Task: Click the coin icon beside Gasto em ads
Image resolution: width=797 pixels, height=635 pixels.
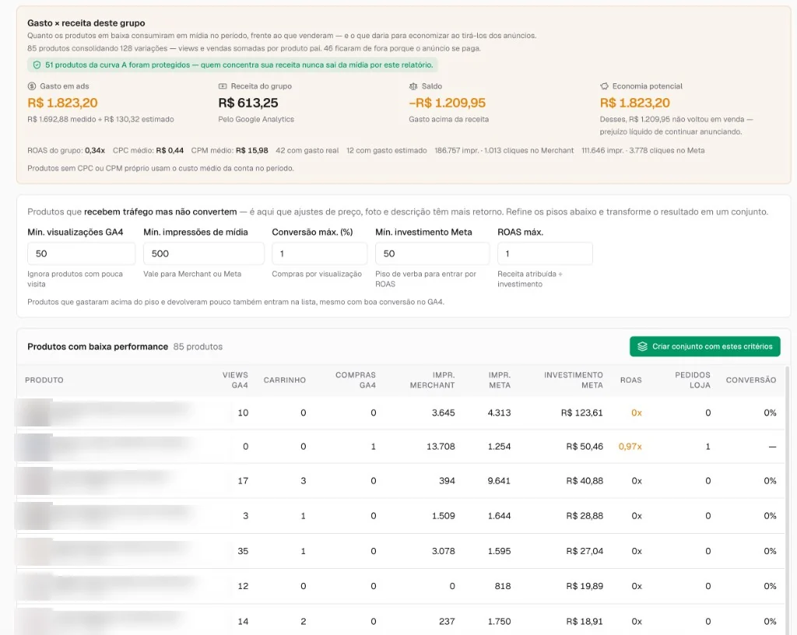Action: click(31, 86)
